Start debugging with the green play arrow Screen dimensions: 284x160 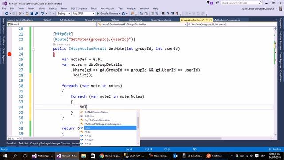pos(98,14)
